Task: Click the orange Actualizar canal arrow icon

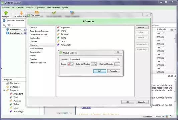Action: (x=21, y=13)
